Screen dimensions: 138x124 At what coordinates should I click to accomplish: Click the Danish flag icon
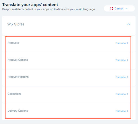click(x=112, y=9)
